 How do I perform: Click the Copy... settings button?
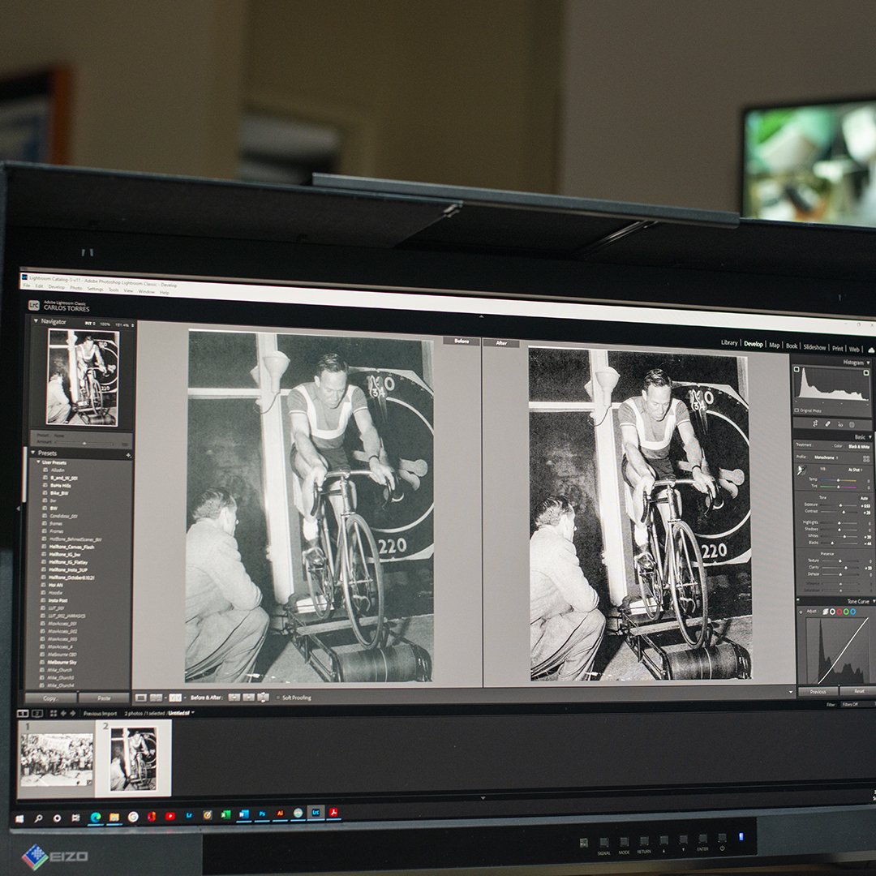pos(50,698)
